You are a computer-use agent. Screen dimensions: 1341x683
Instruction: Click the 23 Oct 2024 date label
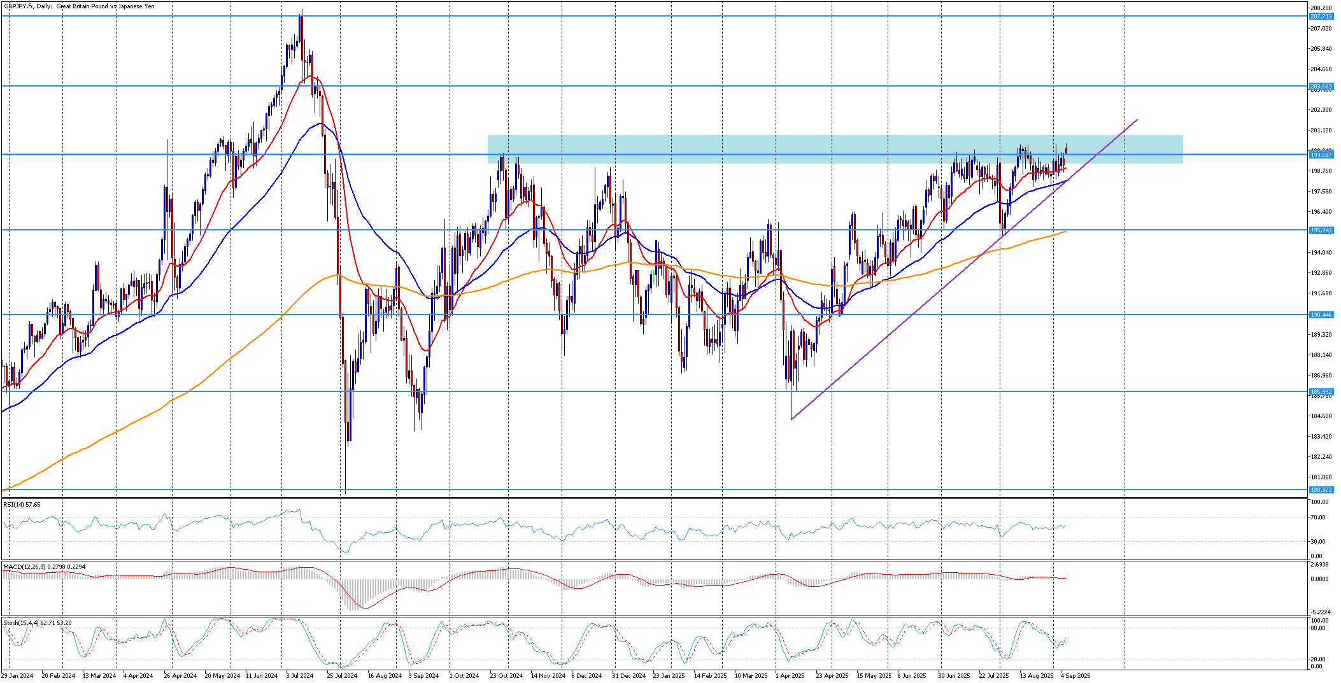point(506,676)
